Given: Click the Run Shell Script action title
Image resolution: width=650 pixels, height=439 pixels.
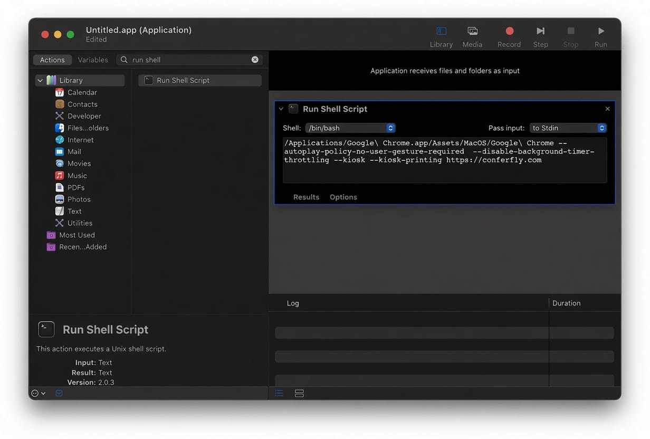Looking at the screenshot, I should click(x=335, y=109).
